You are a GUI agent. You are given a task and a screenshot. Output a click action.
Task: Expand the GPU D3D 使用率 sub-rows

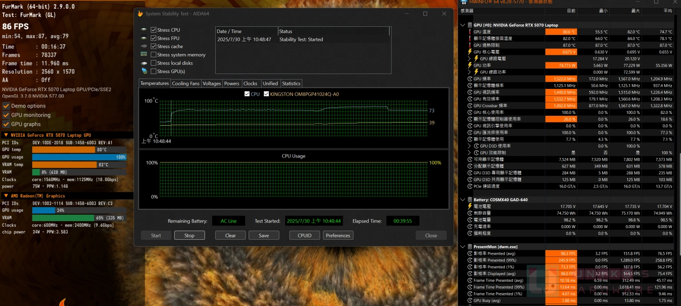pos(469,146)
